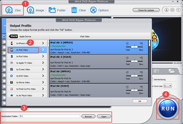This screenshot has height=124, width=183.
Task: Select the to Air Playit Video category
Action: 27,95
